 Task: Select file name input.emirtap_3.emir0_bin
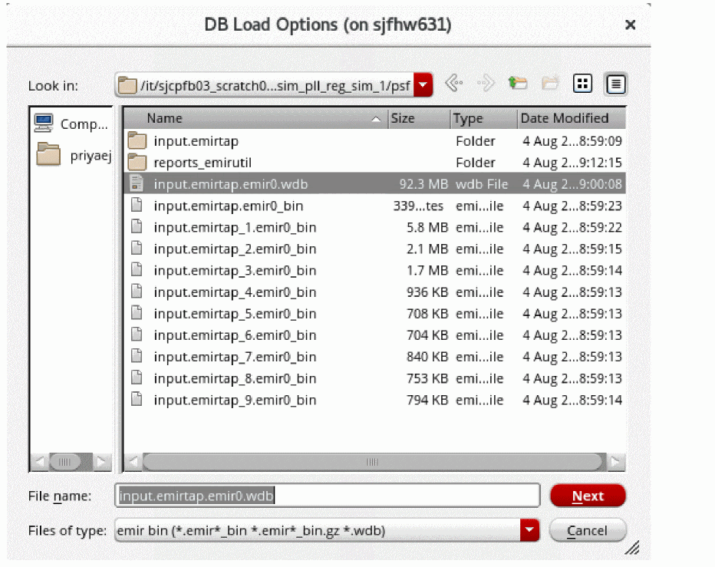click(235, 271)
